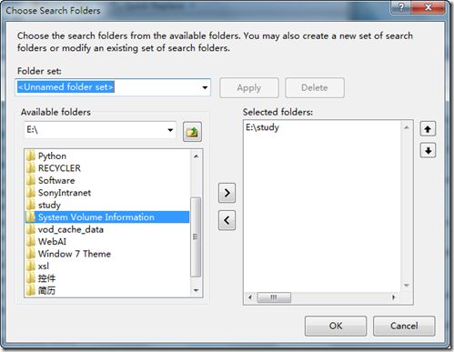Image resolution: width=454 pixels, height=352 pixels.
Task: Click available folders scrollbar up arrow
Action: click(x=196, y=156)
